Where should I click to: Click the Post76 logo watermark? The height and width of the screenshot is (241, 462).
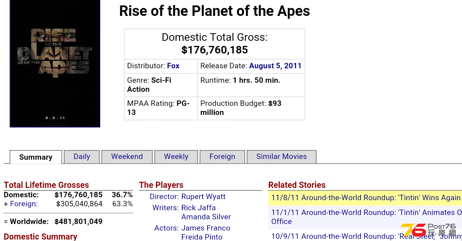coord(428,230)
